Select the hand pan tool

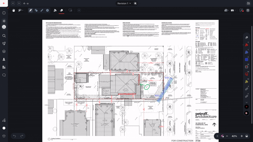pyautogui.click(x=14, y=10)
